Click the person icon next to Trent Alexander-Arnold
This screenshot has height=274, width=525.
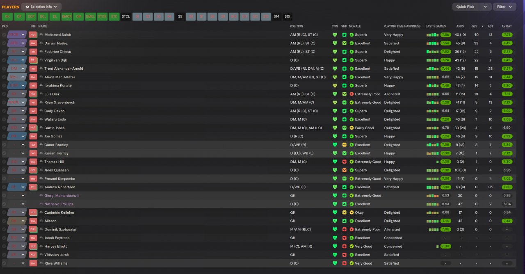(41, 68)
